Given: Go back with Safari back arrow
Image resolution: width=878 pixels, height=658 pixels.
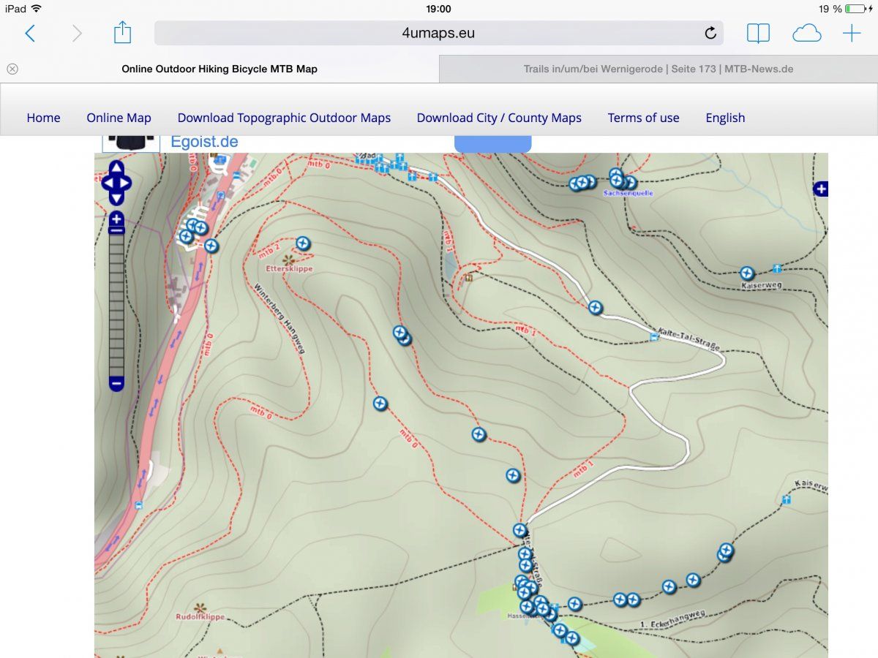Looking at the screenshot, I should (x=30, y=33).
